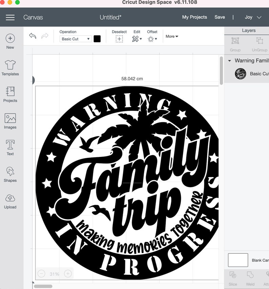Click the Warning Famil layer name
The height and width of the screenshot is (289, 269).
click(252, 61)
